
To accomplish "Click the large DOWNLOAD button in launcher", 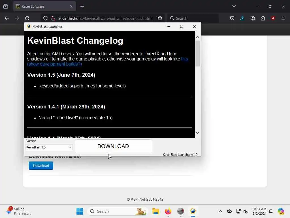I will tap(113, 146).
